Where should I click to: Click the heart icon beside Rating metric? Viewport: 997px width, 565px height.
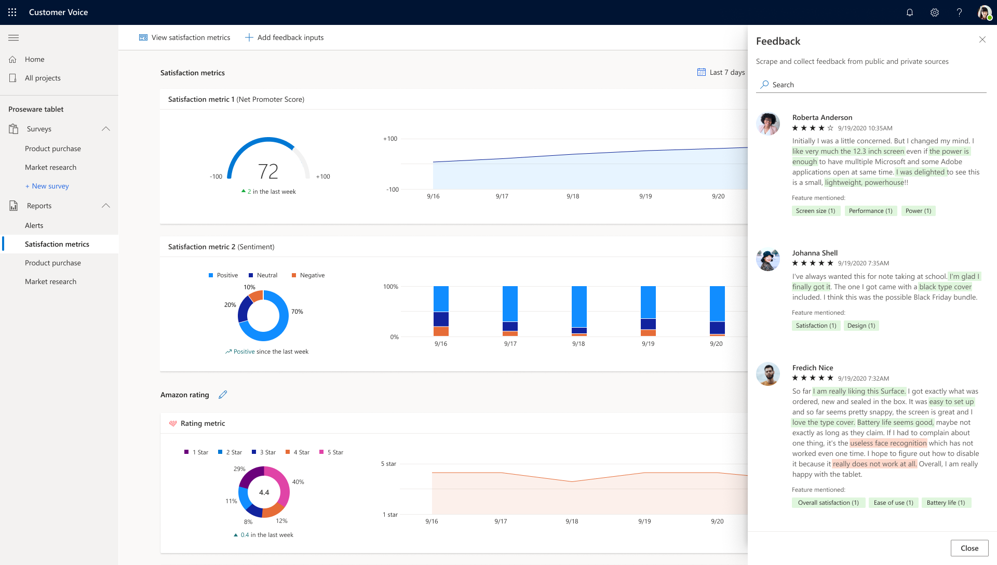pyautogui.click(x=173, y=423)
